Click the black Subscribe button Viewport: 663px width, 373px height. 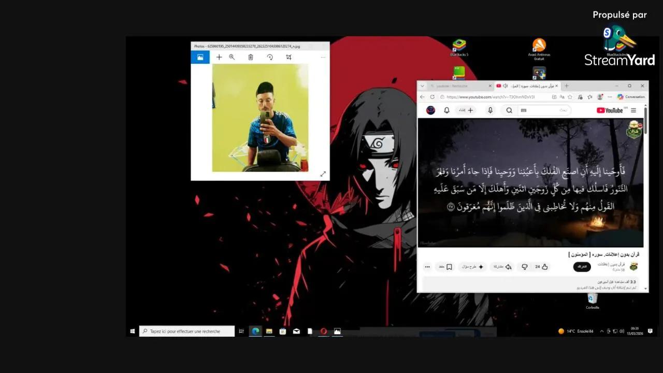click(x=582, y=266)
